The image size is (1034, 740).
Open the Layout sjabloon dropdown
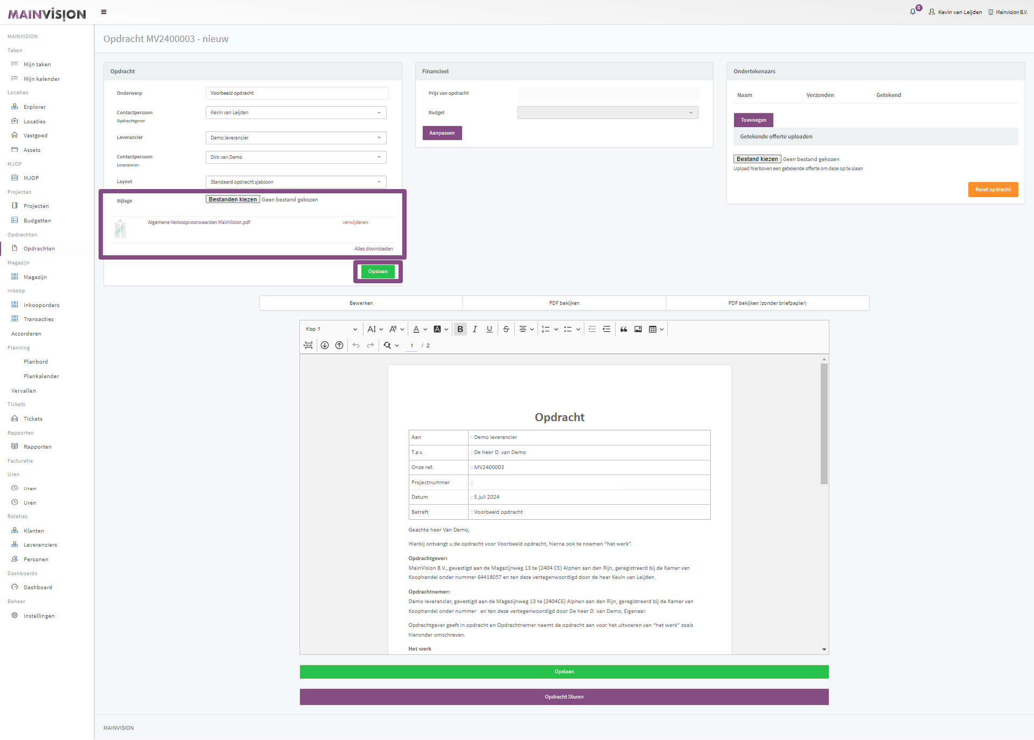(296, 182)
